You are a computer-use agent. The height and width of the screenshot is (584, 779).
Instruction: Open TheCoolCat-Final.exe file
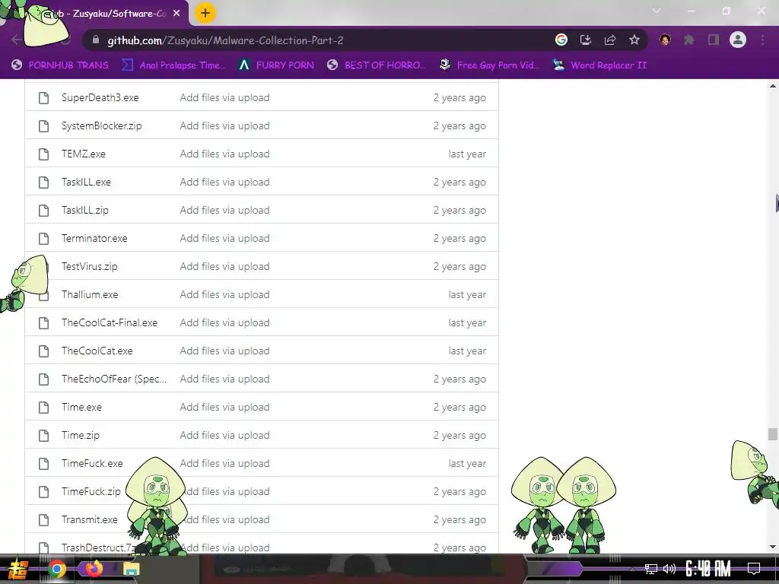click(110, 322)
